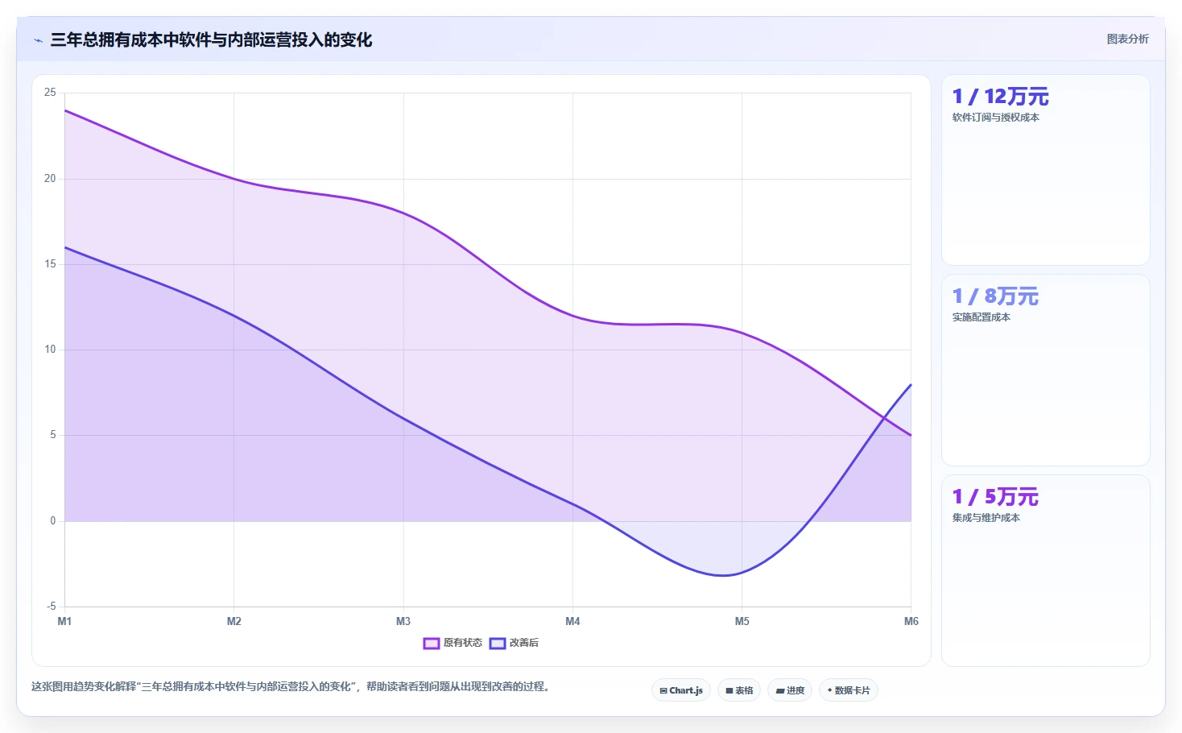Image resolution: width=1182 pixels, height=733 pixels.
Task: Click the 10 y-axis value
Action: (50, 350)
